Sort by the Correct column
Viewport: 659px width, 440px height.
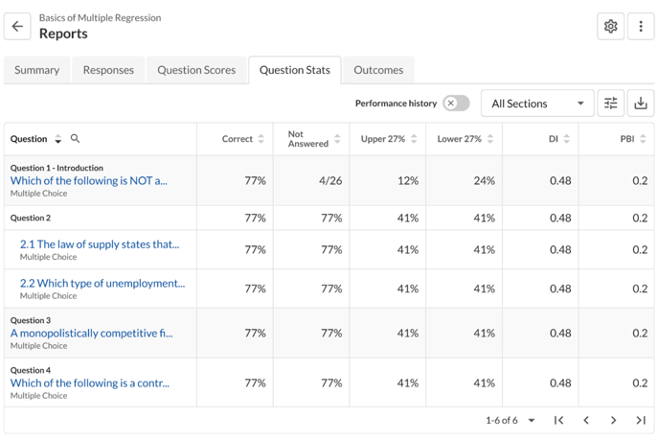261,139
